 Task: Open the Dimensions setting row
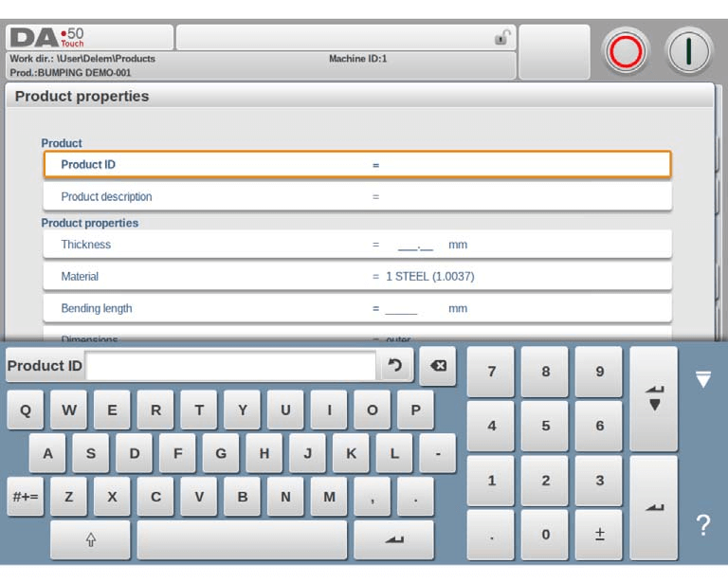tap(357, 336)
